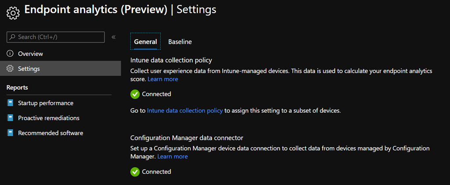450x185 pixels.
Task: Click the Endpoint analytics gear icon in header
Action: click(13, 13)
